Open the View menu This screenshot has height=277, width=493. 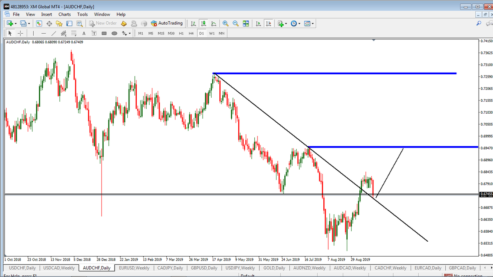30,14
